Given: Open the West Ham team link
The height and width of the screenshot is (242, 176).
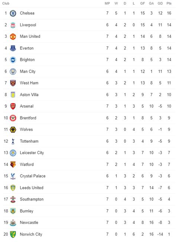Looking at the screenshot, I should click(x=29, y=83).
